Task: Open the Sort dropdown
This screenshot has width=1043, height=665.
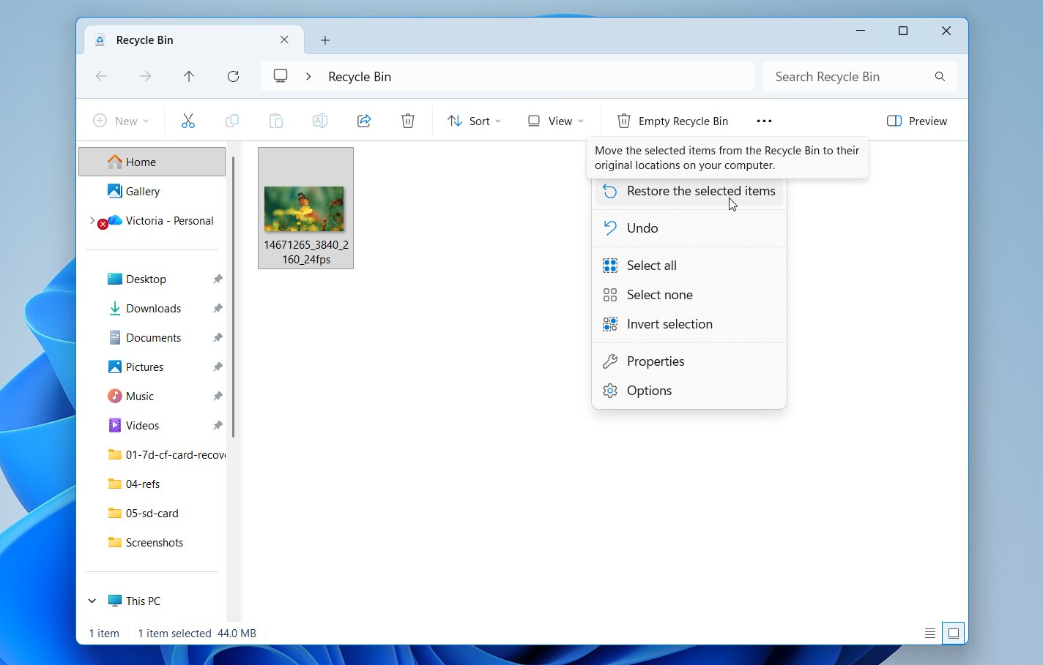Action: pos(475,121)
